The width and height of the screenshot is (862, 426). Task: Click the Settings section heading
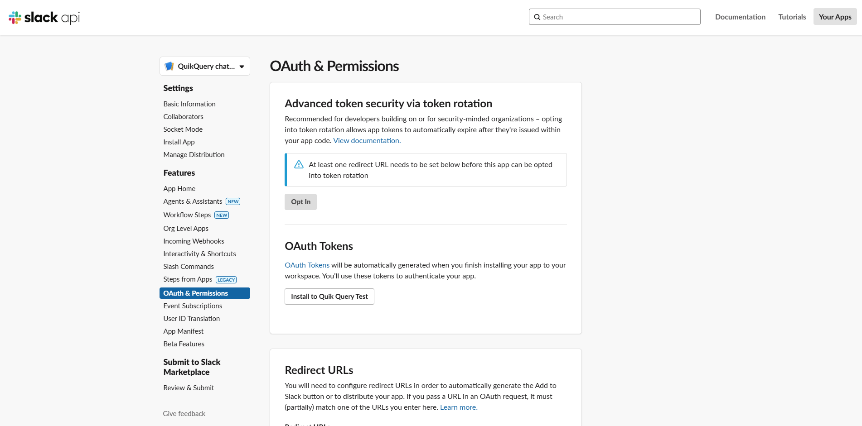[178, 88]
